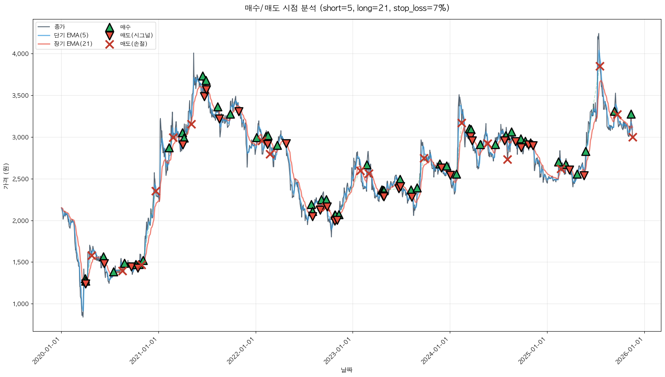This screenshot has width=665, height=377.
Task: Select the stop-loss X near the 2025 price peak
Action: click(x=600, y=66)
